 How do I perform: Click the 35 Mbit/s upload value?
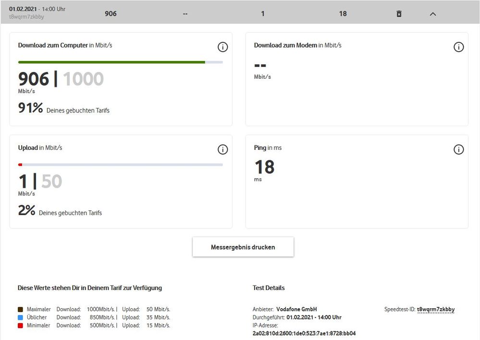pos(158,317)
